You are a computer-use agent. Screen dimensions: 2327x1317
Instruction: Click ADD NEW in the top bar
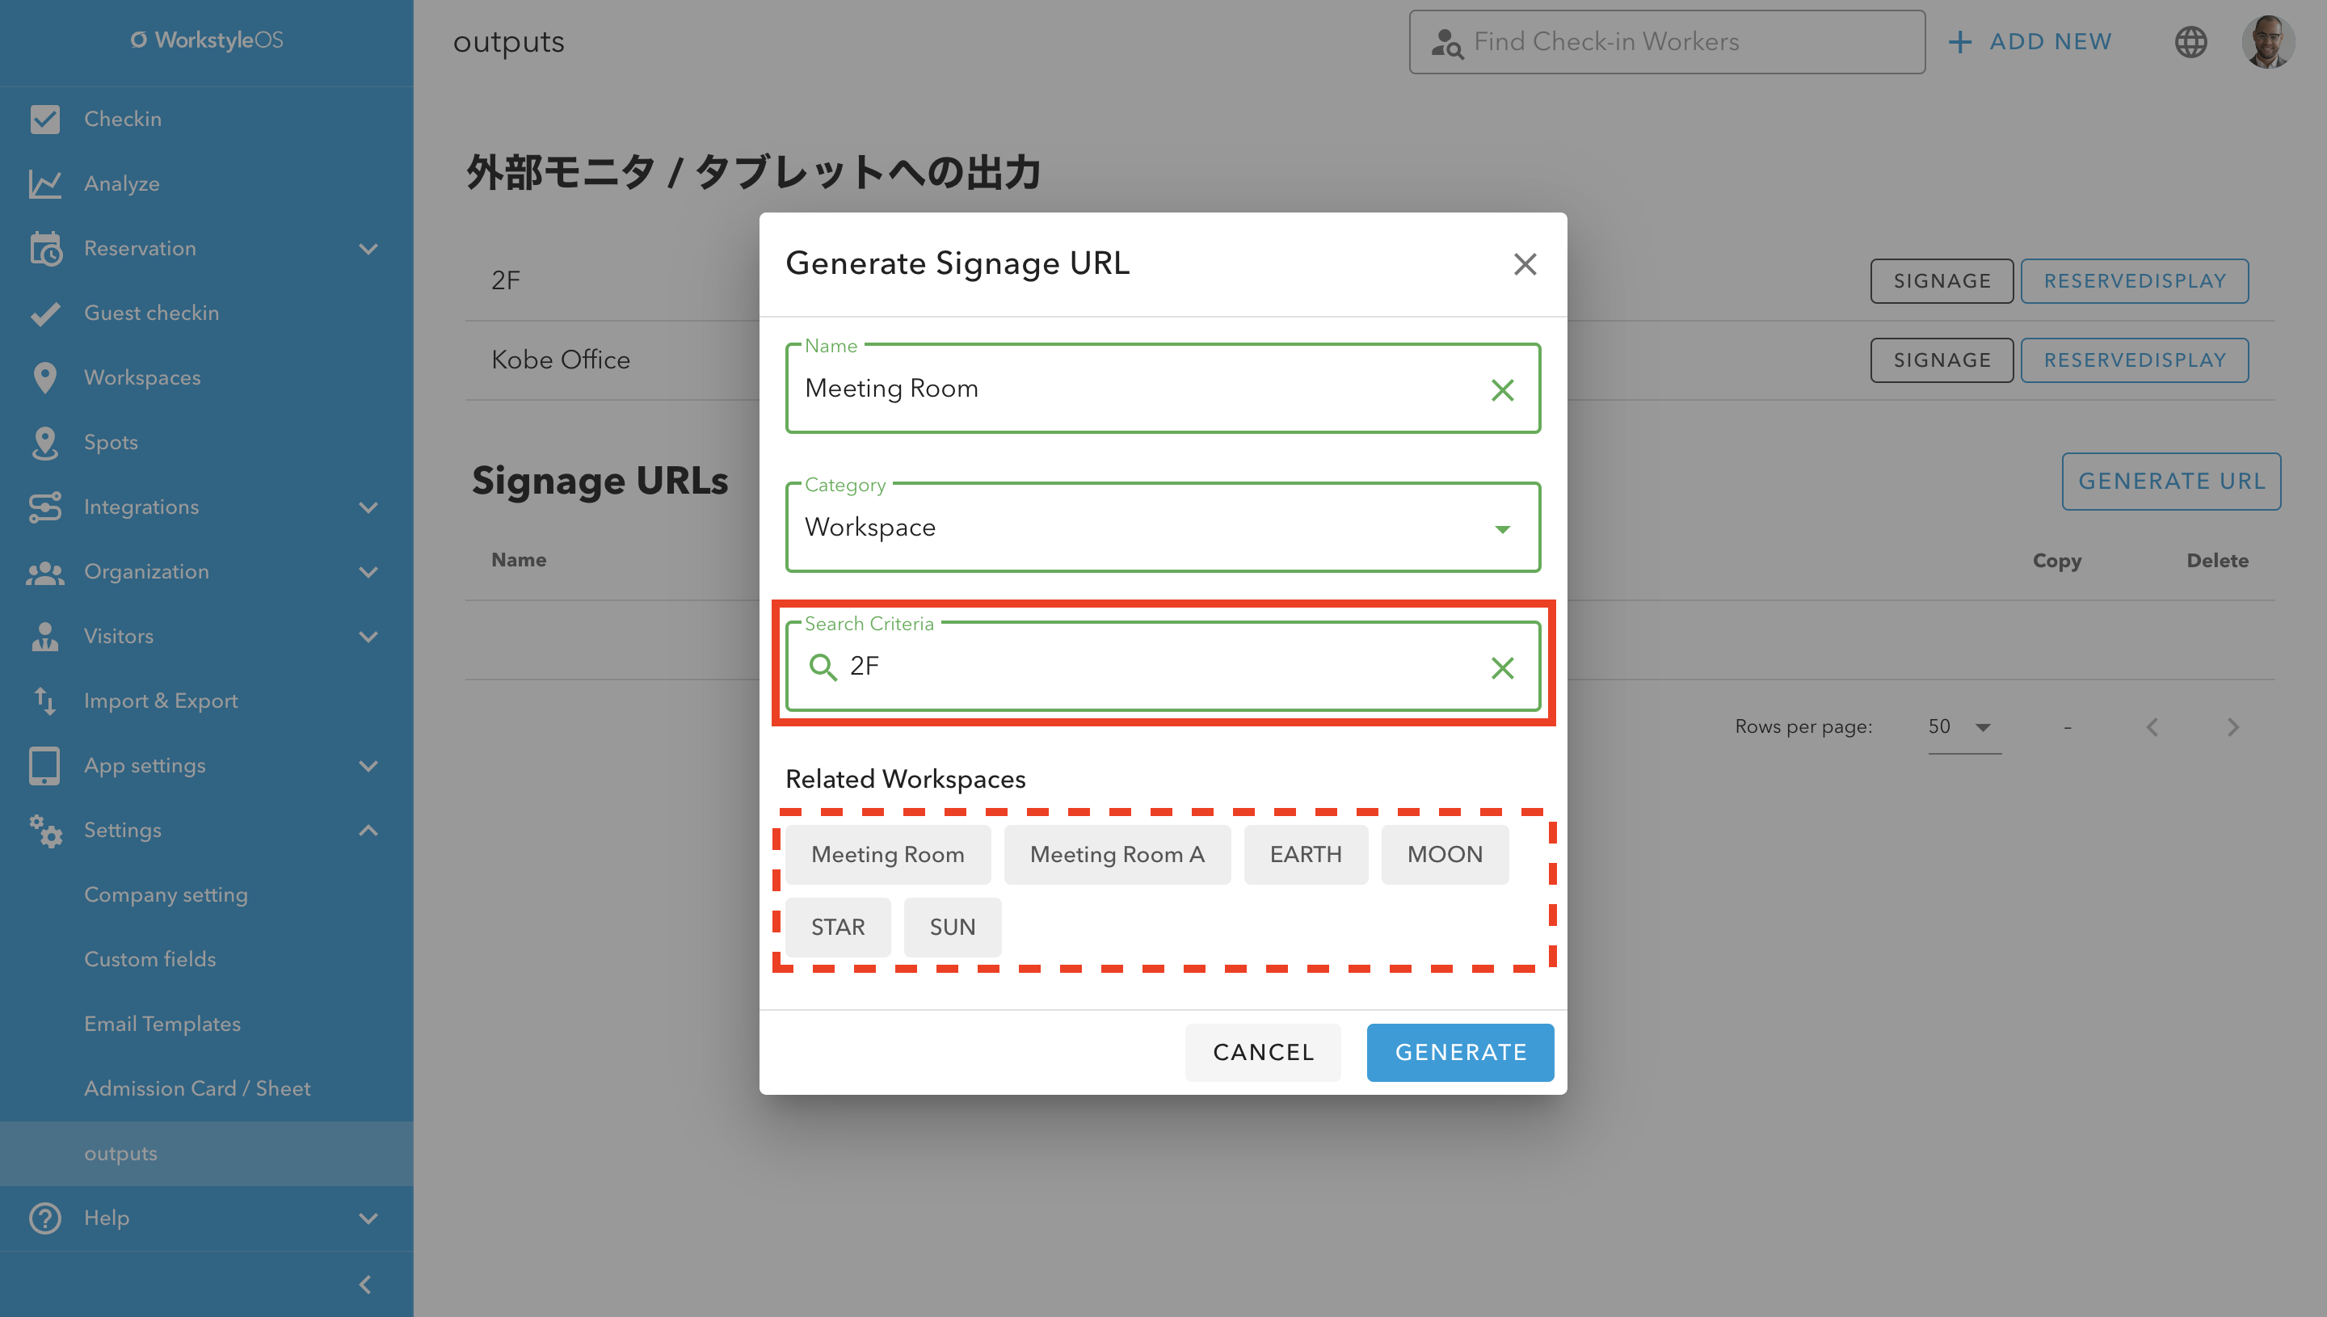[x=2030, y=41]
